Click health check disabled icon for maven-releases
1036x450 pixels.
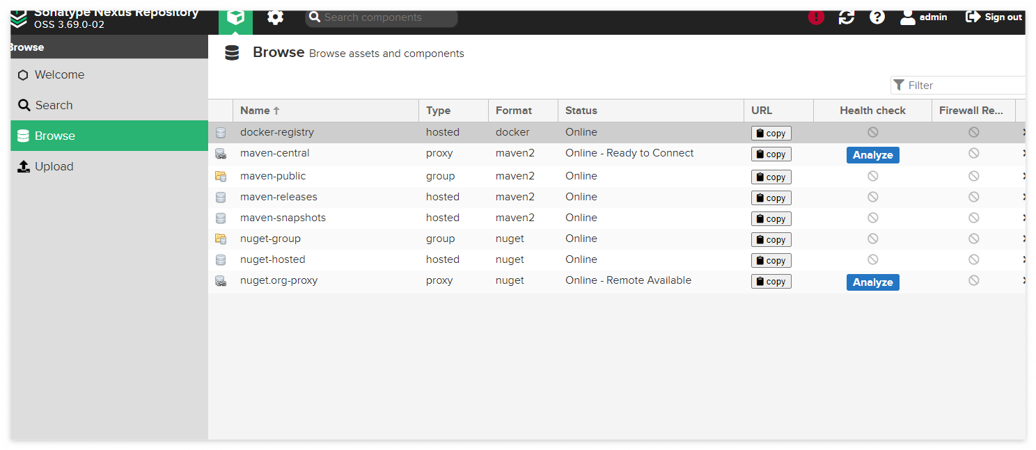873,197
